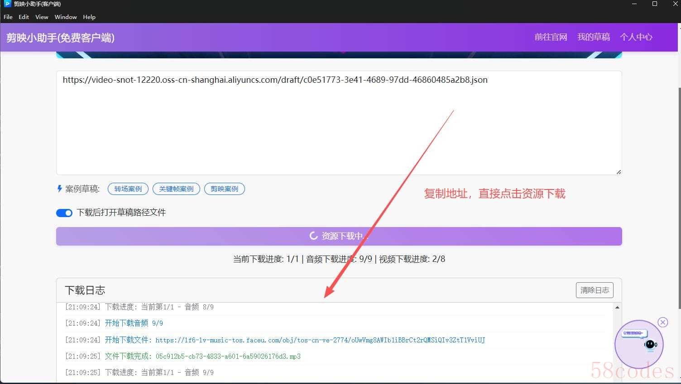Click the log scrollbar up arrow

point(617,308)
